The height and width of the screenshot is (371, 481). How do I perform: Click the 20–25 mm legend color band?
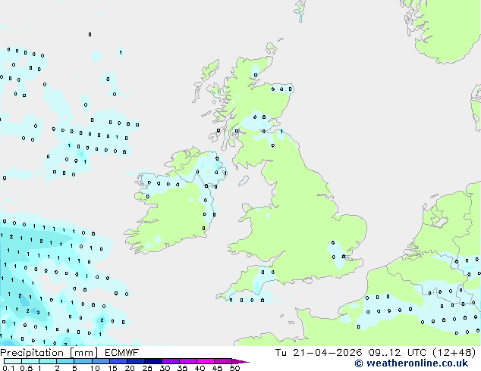[x=136, y=361]
